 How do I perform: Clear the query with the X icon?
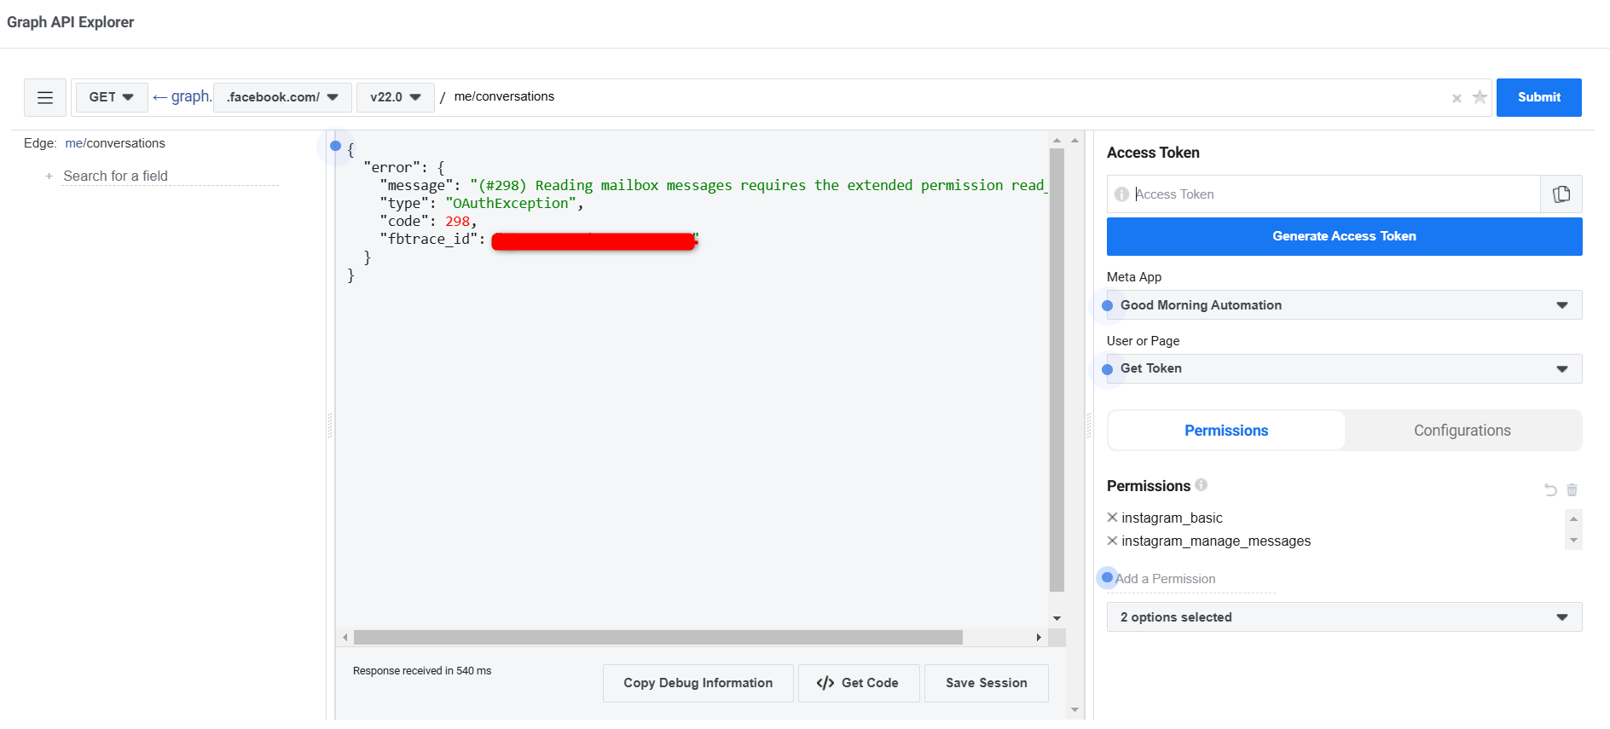pyautogui.click(x=1457, y=99)
